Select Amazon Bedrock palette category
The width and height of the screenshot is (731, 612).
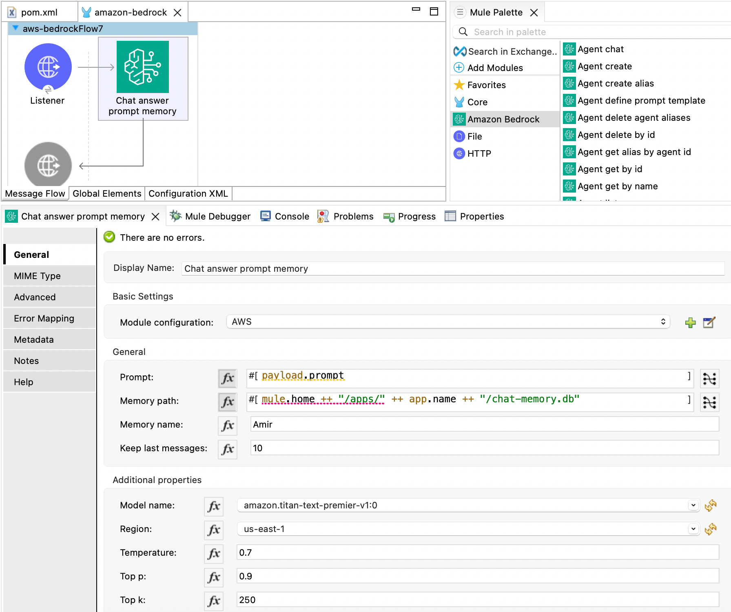coord(505,119)
